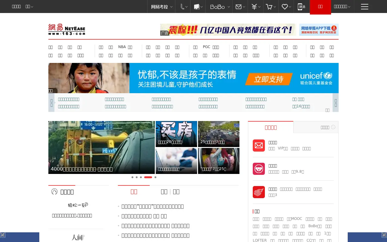387x242 pixels.
Task: Open the hamburger menu in top bar
Action: click(x=365, y=7)
